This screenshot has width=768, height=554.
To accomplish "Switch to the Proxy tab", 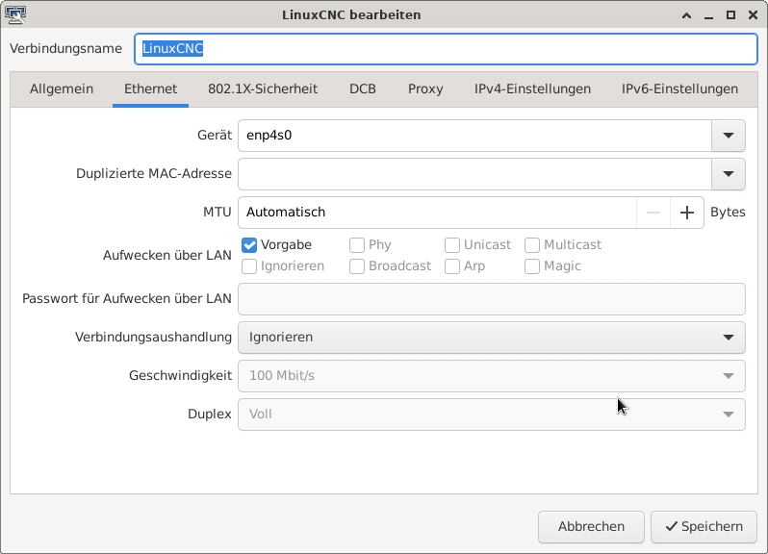I will (425, 89).
